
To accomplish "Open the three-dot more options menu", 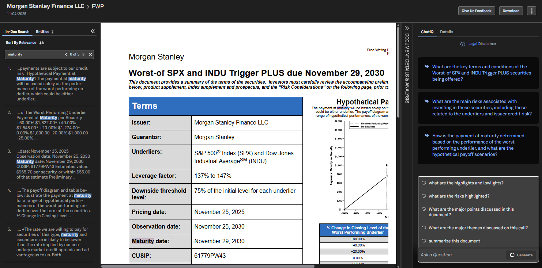I will (x=531, y=11).
